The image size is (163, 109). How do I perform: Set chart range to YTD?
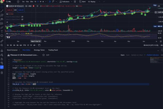pyautogui.click(x=24, y=45)
